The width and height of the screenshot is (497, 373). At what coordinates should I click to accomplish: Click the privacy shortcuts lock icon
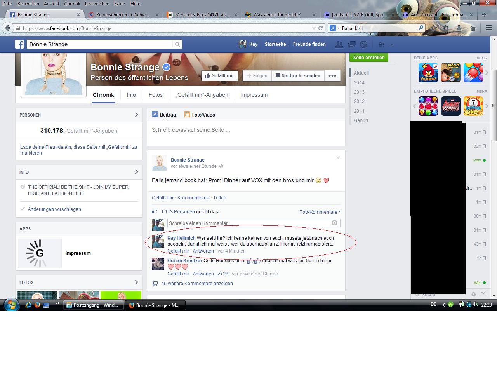click(382, 44)
